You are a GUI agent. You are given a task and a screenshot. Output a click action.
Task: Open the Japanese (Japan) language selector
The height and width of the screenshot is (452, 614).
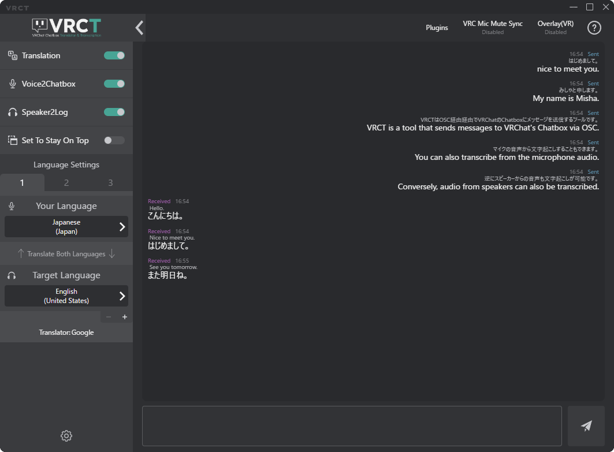tap(66, 227)
